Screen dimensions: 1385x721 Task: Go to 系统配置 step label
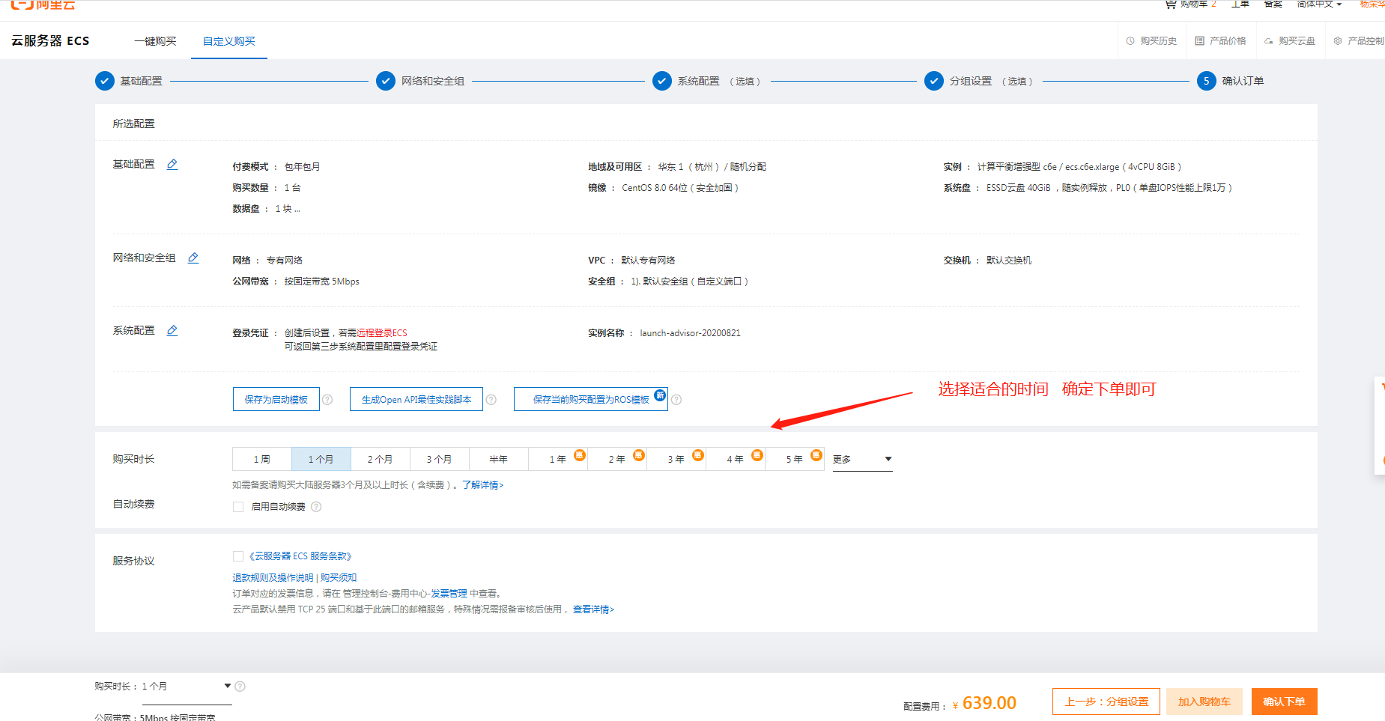[x=699, y=81]
